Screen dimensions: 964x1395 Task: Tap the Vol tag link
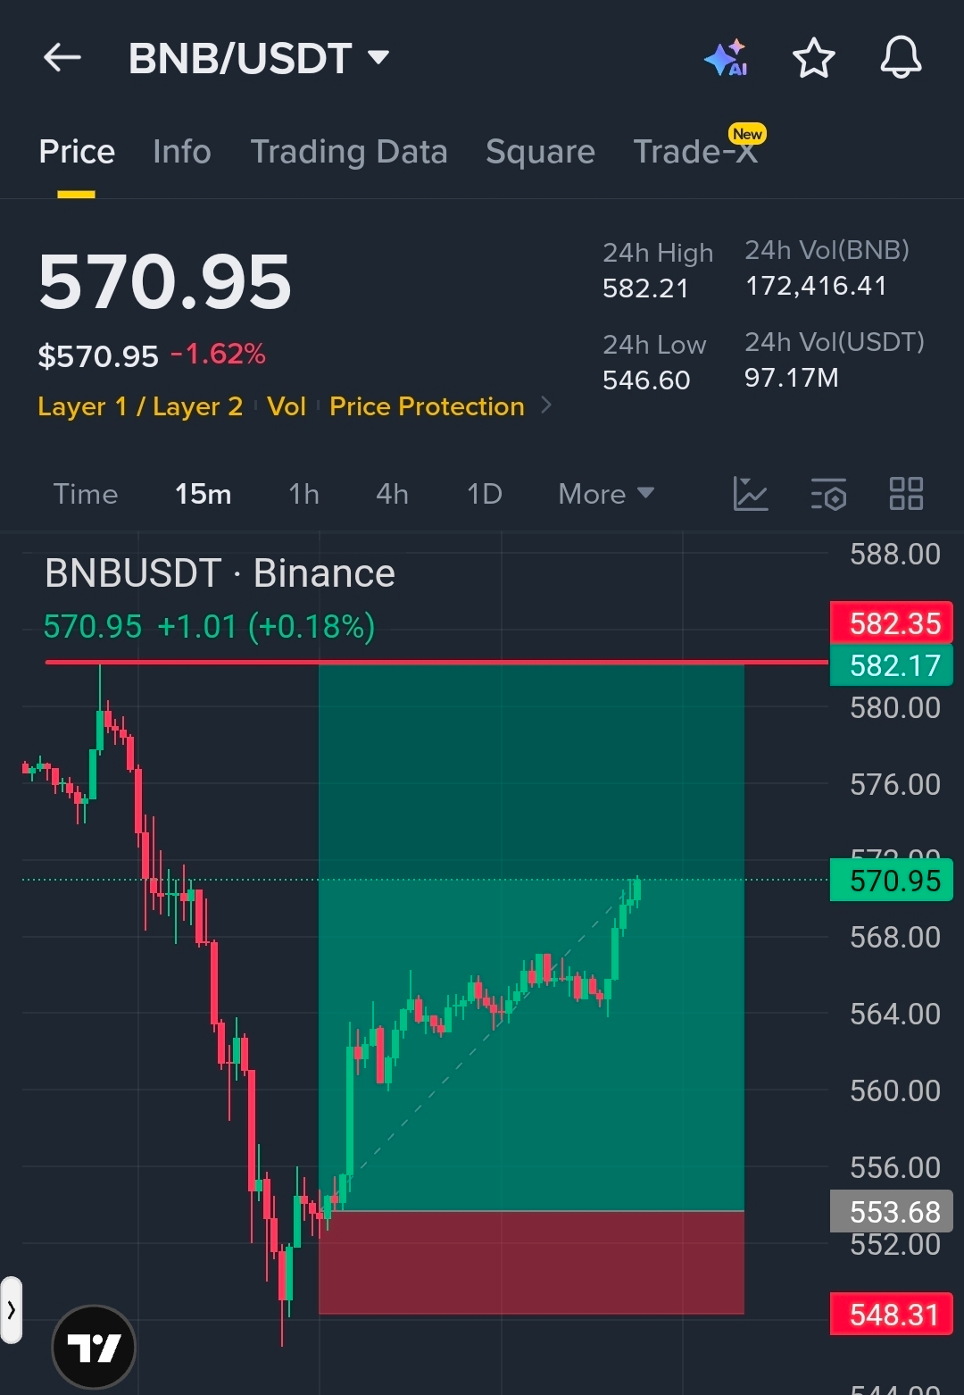(287, 406)
